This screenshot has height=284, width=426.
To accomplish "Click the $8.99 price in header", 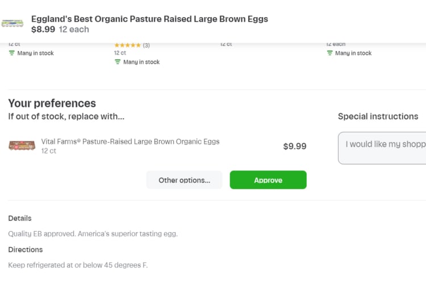I will coord(43,30).
